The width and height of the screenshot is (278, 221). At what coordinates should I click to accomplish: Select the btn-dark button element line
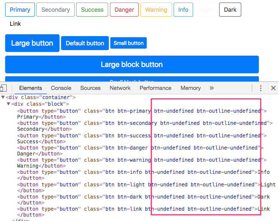[x=143, y=197]
